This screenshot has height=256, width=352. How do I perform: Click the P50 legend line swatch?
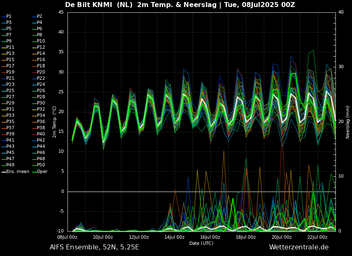[34, 165]
